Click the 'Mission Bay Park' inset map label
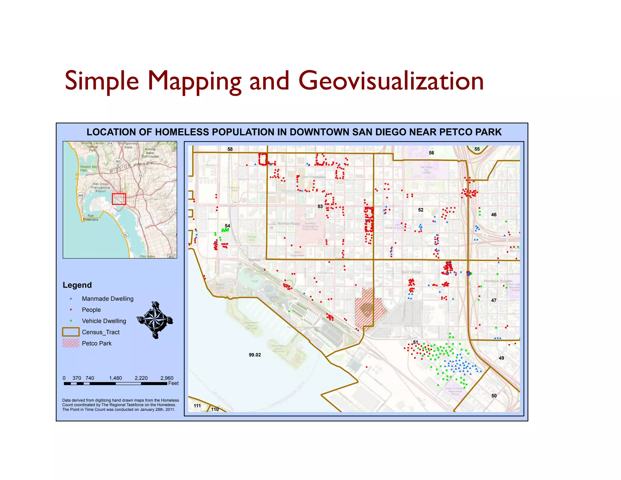Image resolution: width=621 pixels, height=480 pixels. point(89,168)
